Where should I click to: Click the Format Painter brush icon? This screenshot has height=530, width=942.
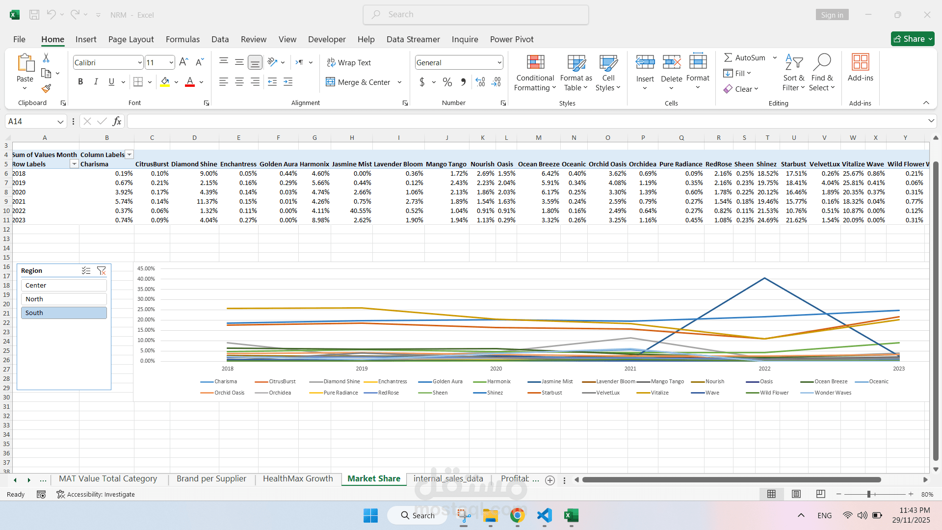46,88
